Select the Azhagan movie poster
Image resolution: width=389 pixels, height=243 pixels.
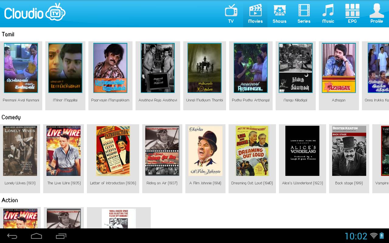[x=339, y=68]
